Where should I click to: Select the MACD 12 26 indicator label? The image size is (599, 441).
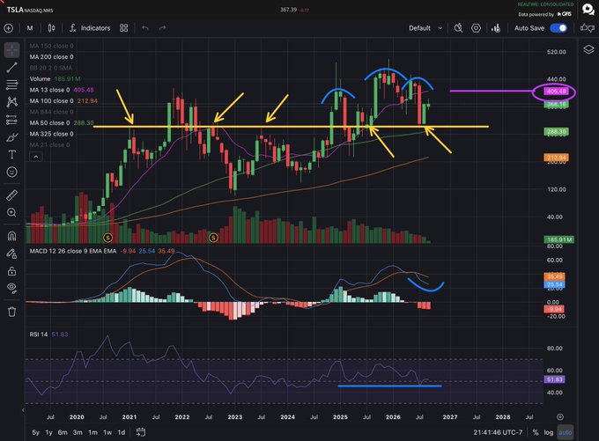click(72, 251)
